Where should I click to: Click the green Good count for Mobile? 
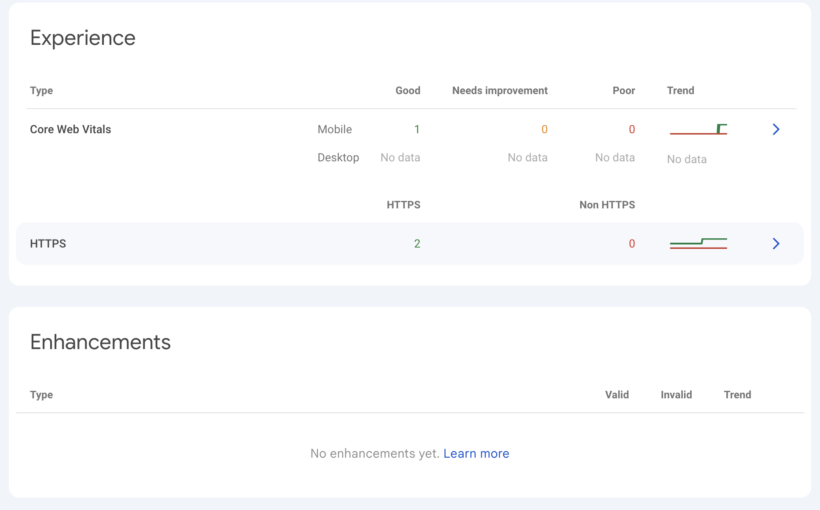(417, 129)
